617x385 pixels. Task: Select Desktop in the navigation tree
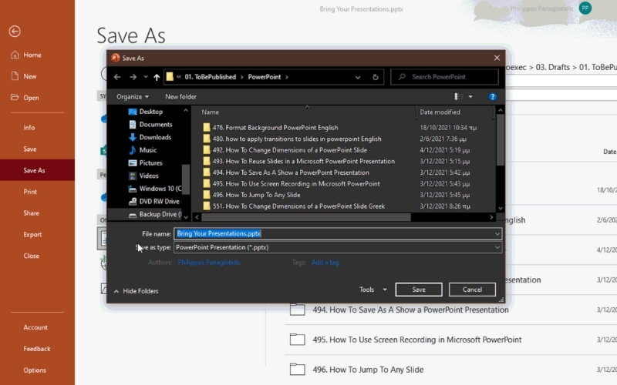pyautogui.click(x=150, y=112)
